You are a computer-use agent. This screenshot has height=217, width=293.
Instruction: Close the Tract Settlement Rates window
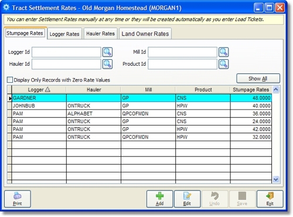[280, 8]
